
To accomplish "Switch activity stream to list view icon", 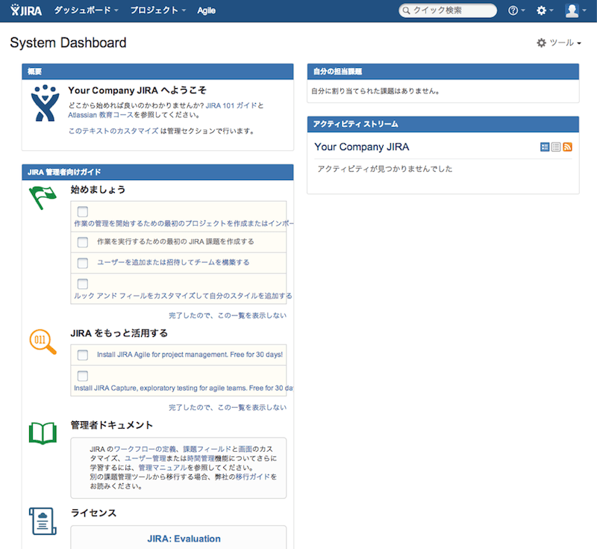I will tap(556, 146).
